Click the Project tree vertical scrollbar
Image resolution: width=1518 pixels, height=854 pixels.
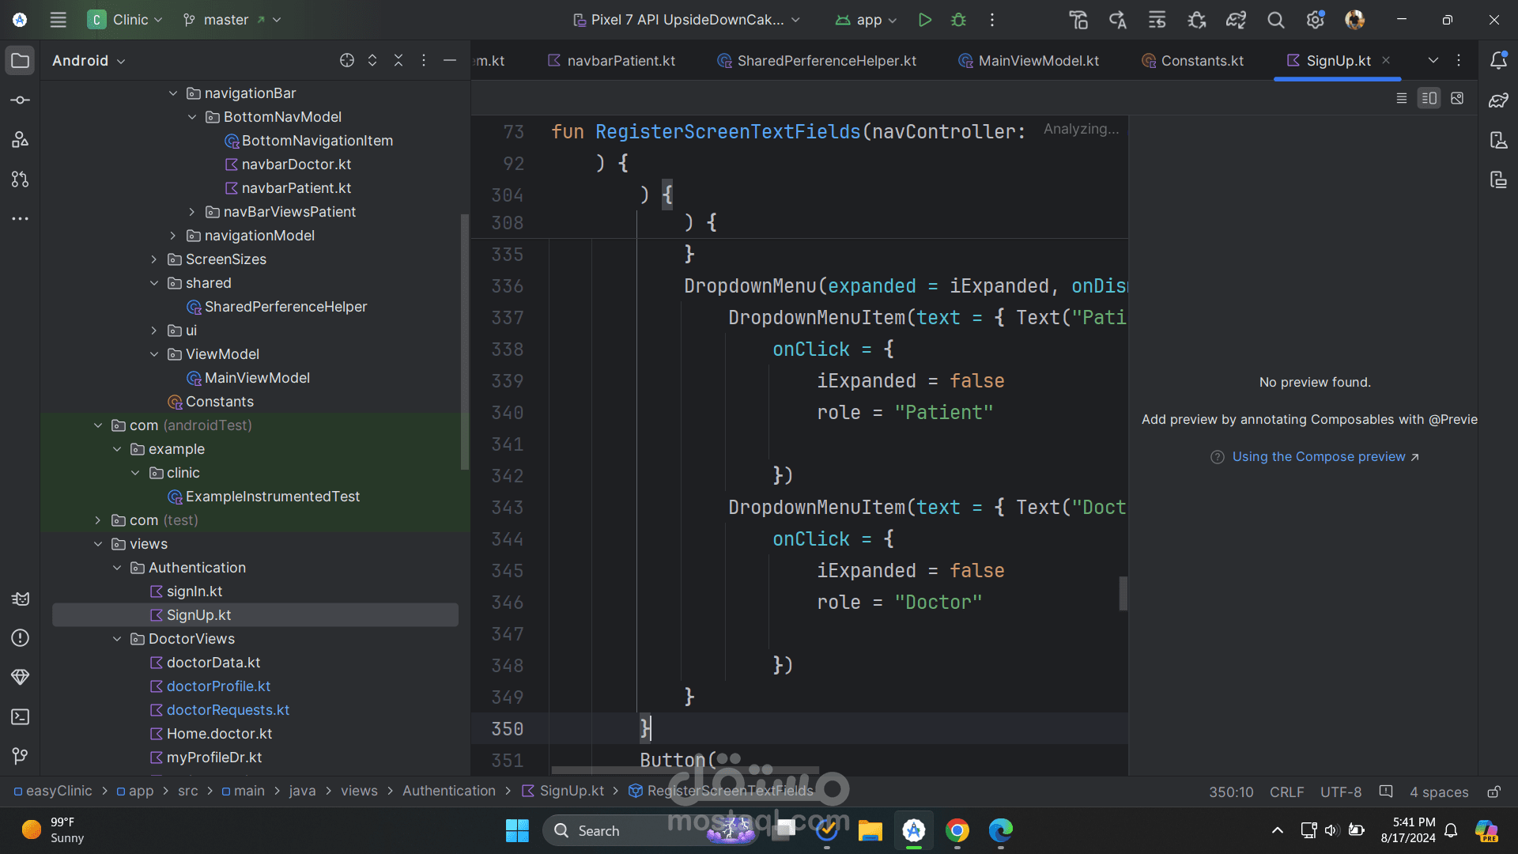(465, 340)
